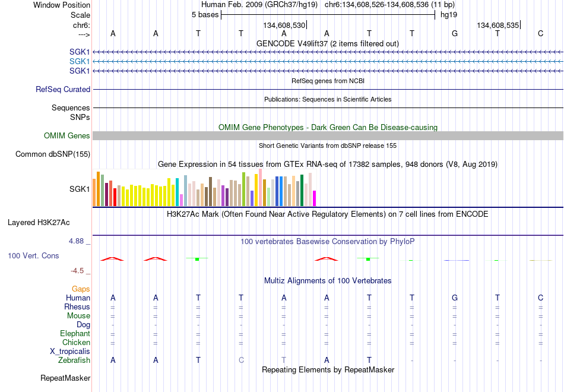Screen dimensions: 564x392
Task: Click the magenta bar at GTEx chart end
Action: [x=314, y=198]
